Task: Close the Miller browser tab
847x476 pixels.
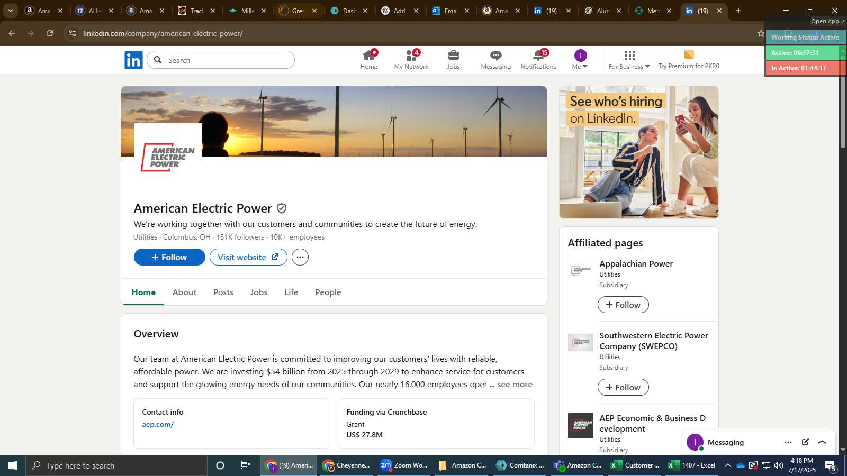Action: 264,11
